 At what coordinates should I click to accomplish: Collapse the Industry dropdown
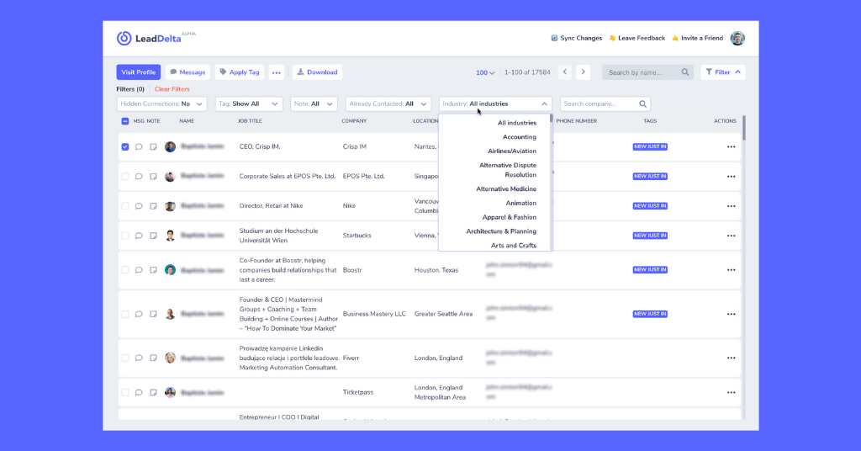(x=495, y=103)
